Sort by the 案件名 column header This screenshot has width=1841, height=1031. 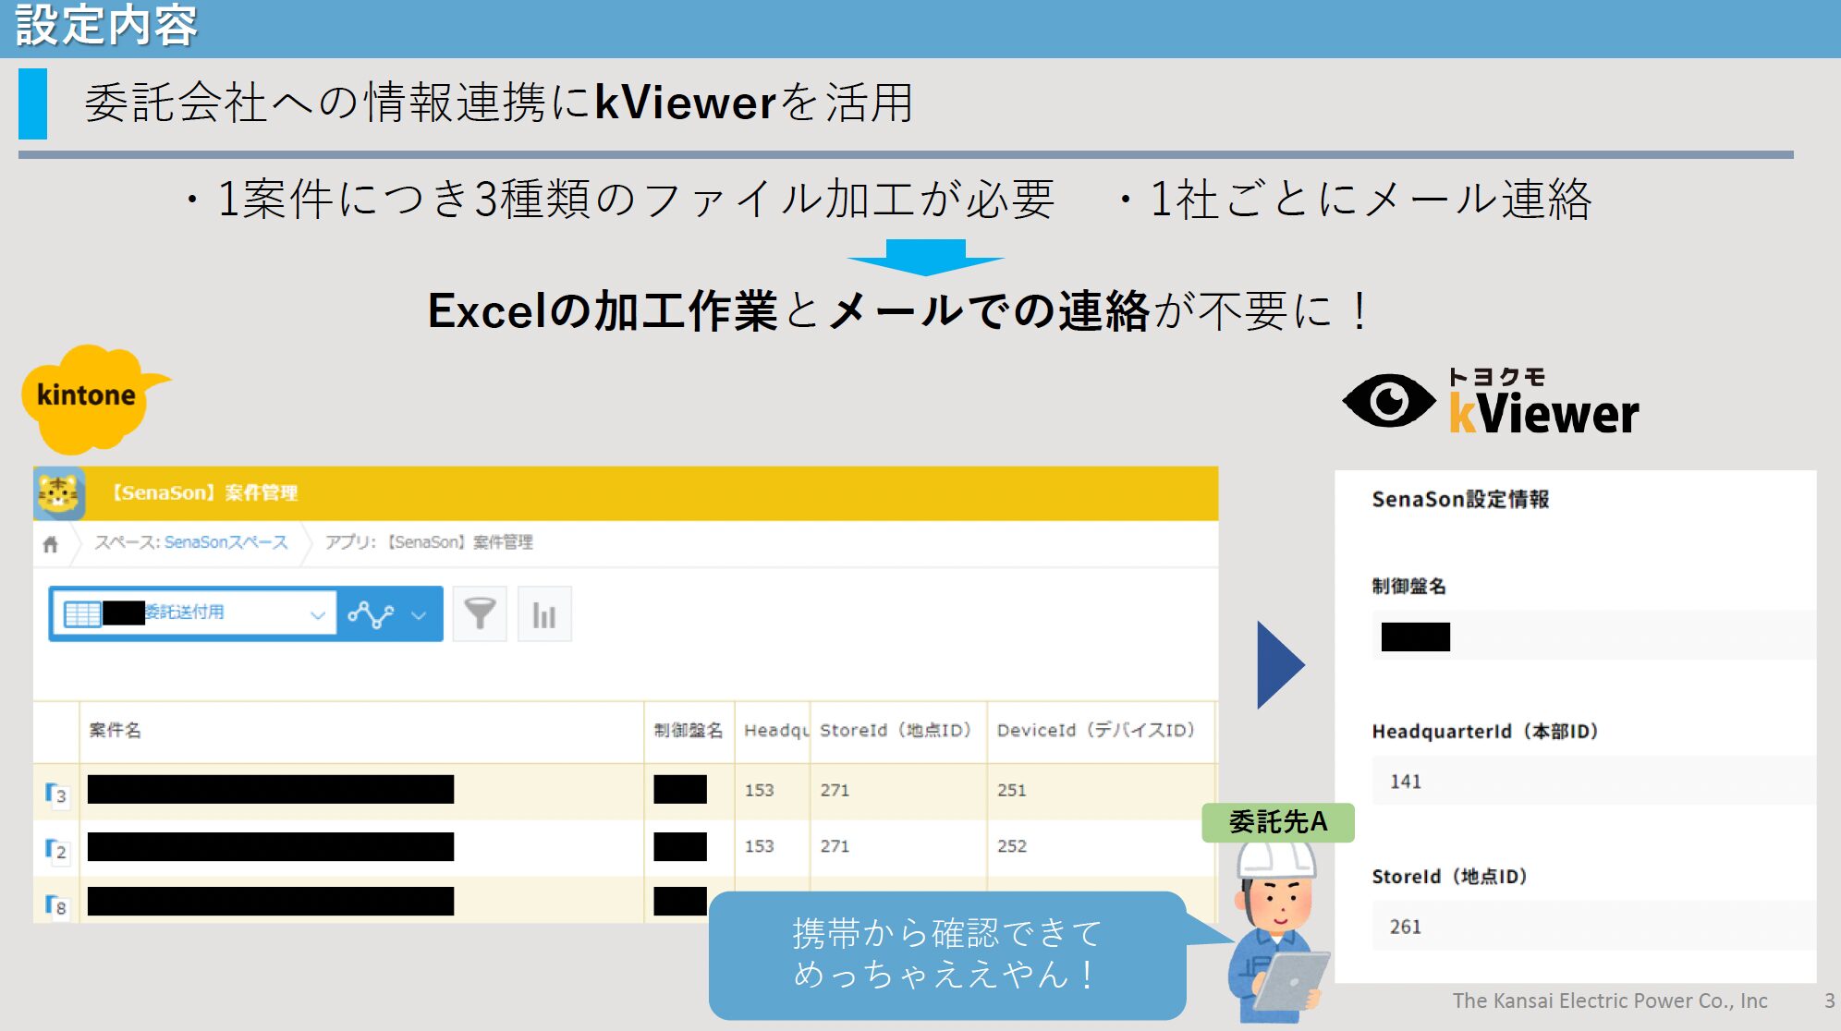(x=115, y=731)
